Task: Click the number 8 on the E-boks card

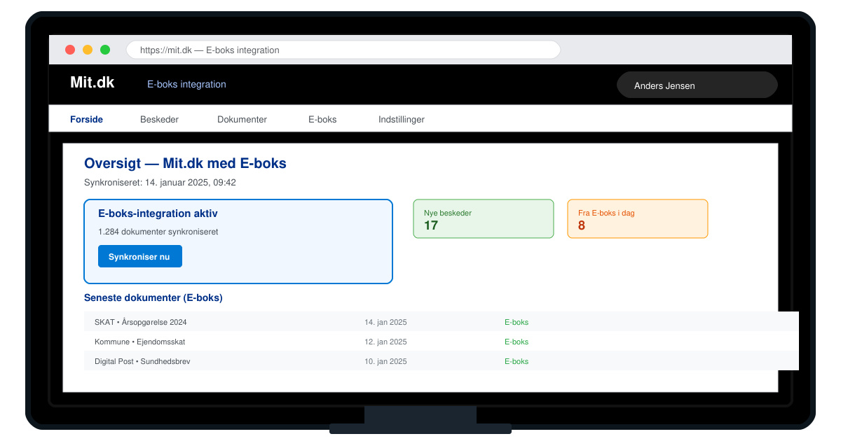Action: click(x=582, y=225)
